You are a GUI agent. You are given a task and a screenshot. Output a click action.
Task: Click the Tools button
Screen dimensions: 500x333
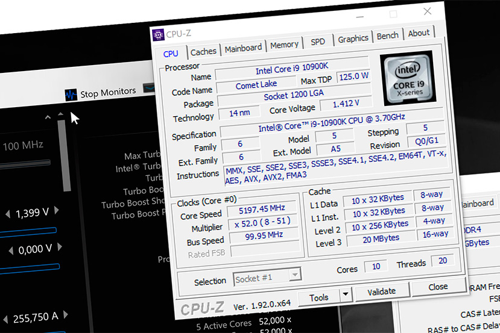(x=318, y=297)
